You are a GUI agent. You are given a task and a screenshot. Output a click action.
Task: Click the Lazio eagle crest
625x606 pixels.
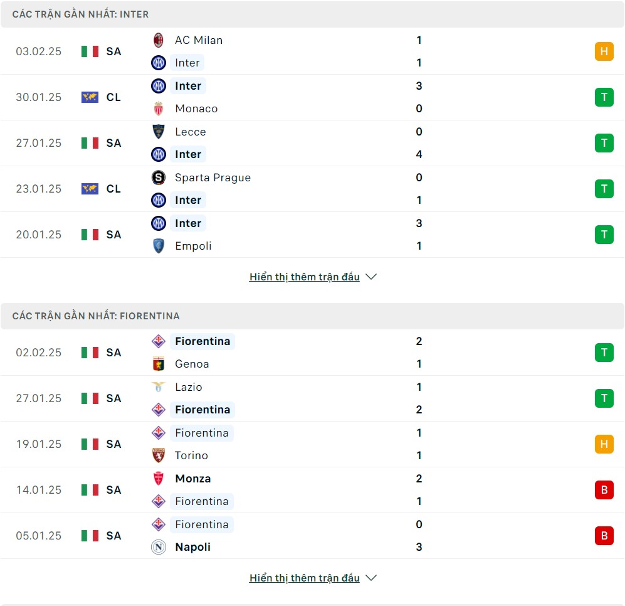[x=158, y=387]
